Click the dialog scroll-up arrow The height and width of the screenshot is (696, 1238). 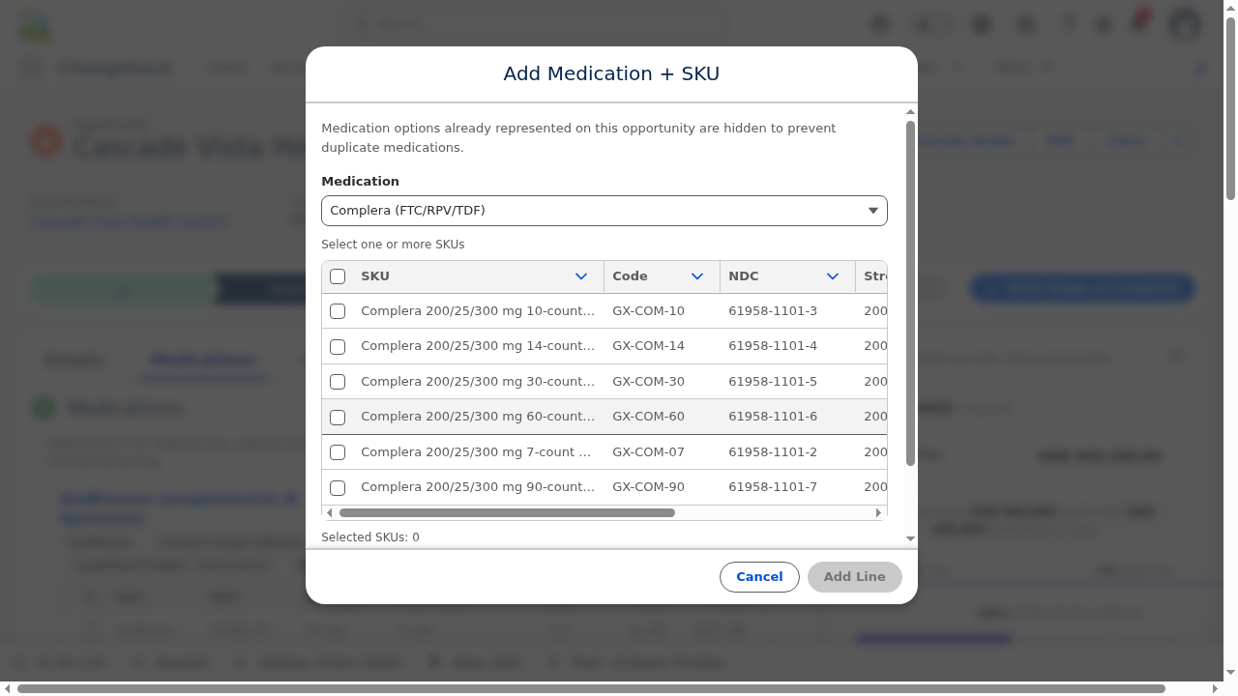point(910,112)
